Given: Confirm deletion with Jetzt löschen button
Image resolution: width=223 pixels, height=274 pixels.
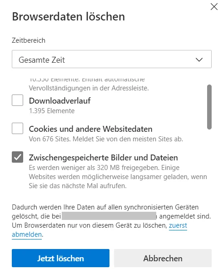Looking at the screenshot, I should coord(60,258).
